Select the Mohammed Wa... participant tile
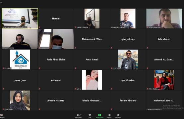This screenshot has width=184, height=119. pyautogui.click(x=92, y=39)
